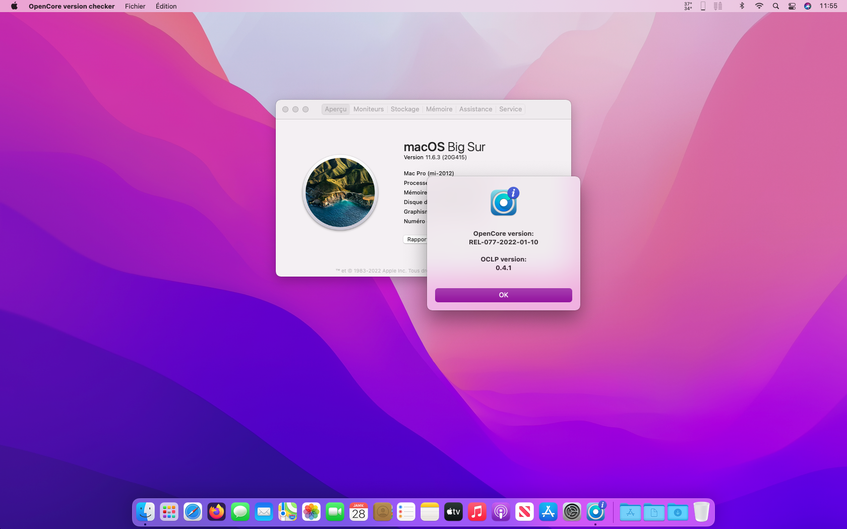This screenshot has width=847, height=529.
Task: Open Launchpad in the Dock
Action: [169, 512]
